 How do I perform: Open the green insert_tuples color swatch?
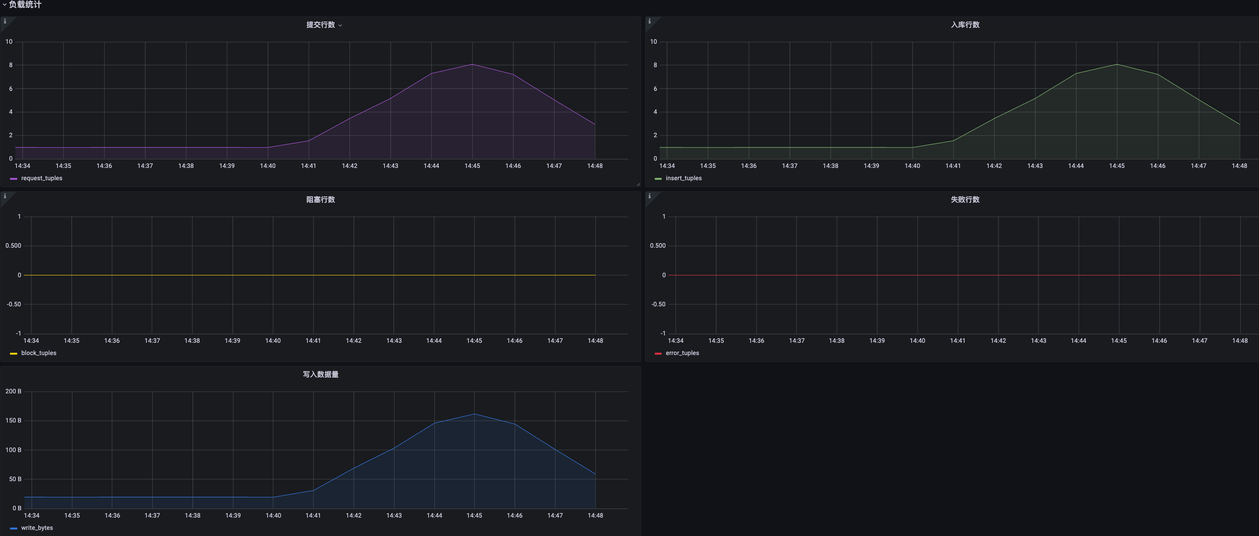[x=658, y=179]
